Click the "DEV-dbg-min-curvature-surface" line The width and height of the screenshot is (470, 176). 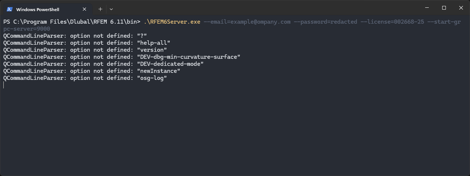[x=122, y=57]
